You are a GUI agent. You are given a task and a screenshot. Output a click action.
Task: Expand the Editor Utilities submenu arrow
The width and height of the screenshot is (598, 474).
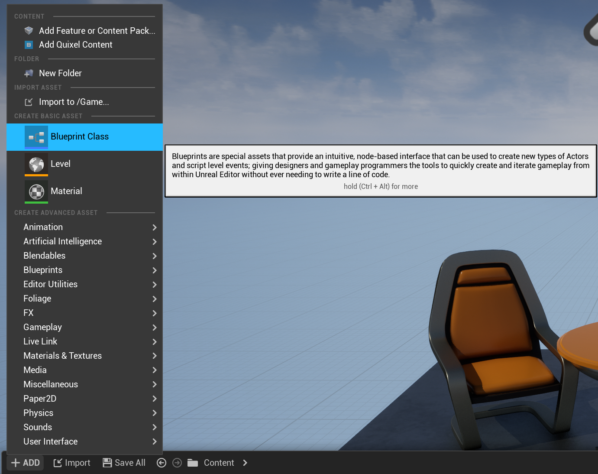155,285
